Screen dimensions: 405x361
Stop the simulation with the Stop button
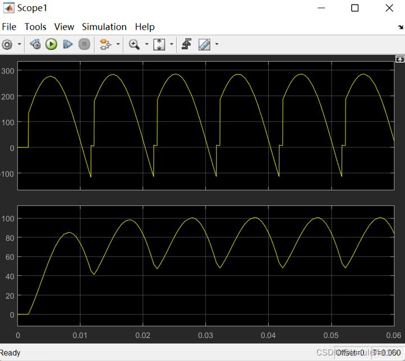coord(84,44)
